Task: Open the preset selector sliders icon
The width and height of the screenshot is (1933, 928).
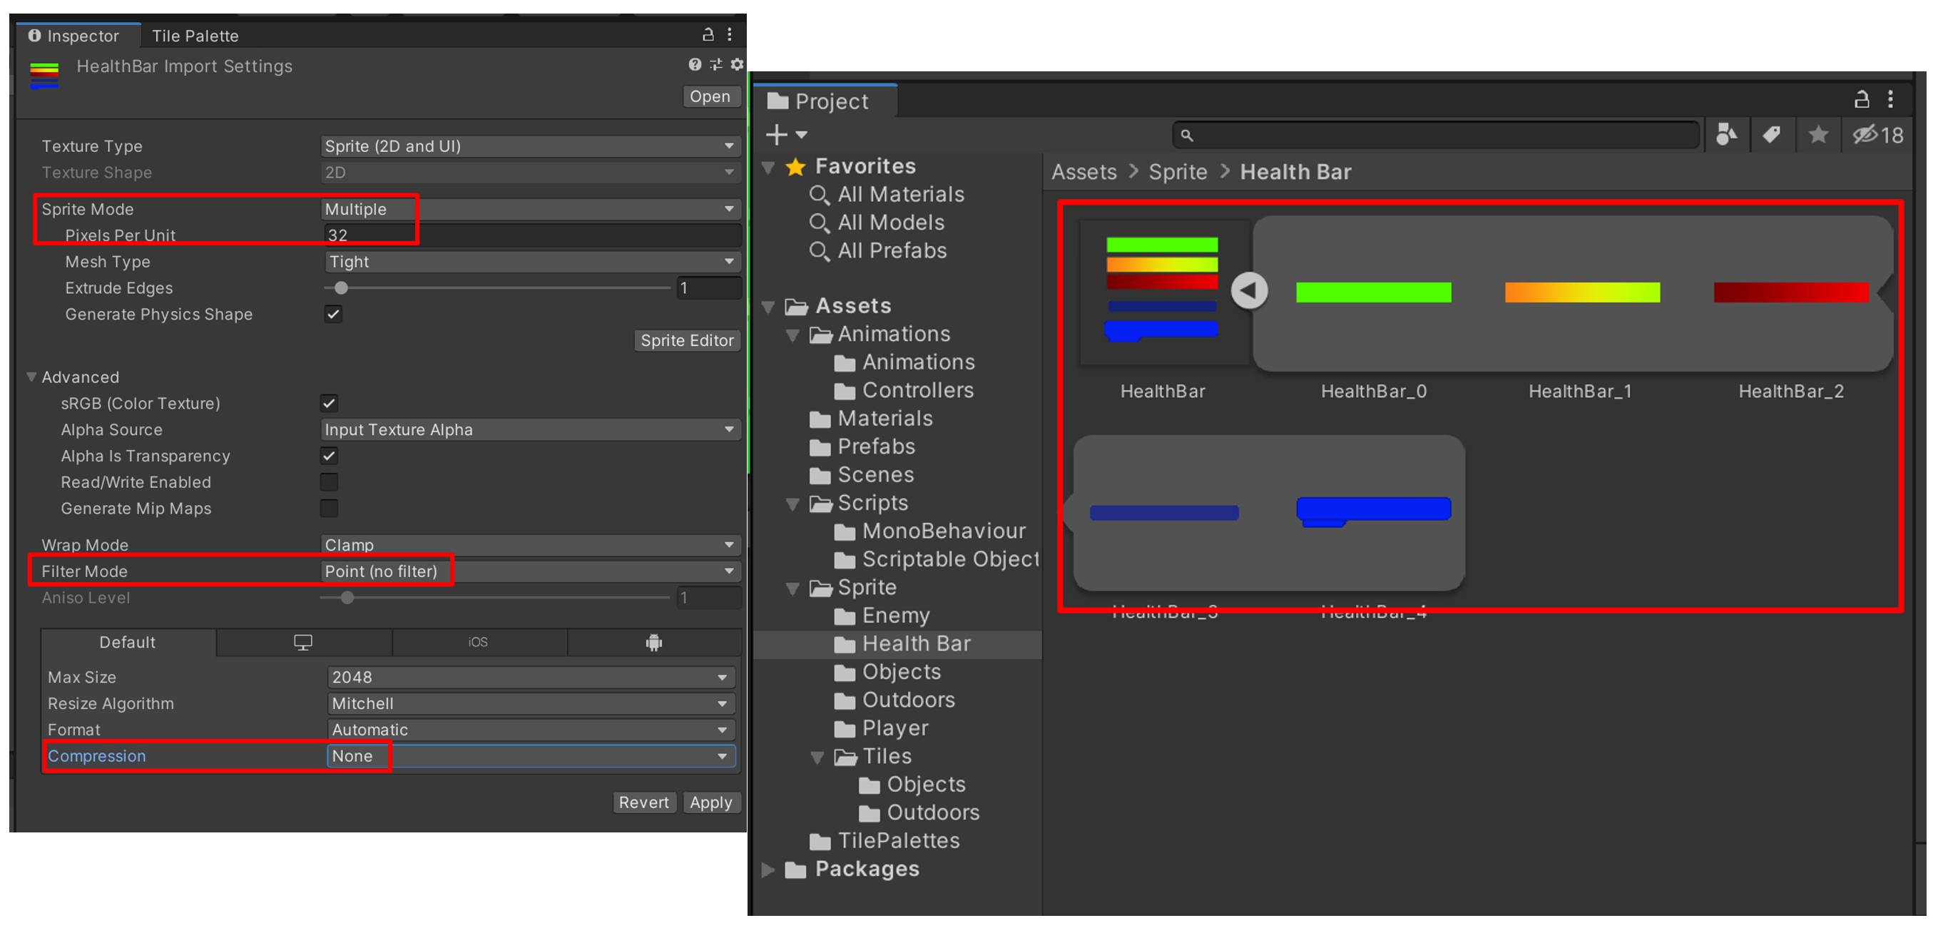Action: point(715,64)
